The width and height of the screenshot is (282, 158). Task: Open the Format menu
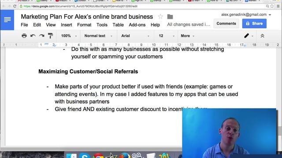84,25
